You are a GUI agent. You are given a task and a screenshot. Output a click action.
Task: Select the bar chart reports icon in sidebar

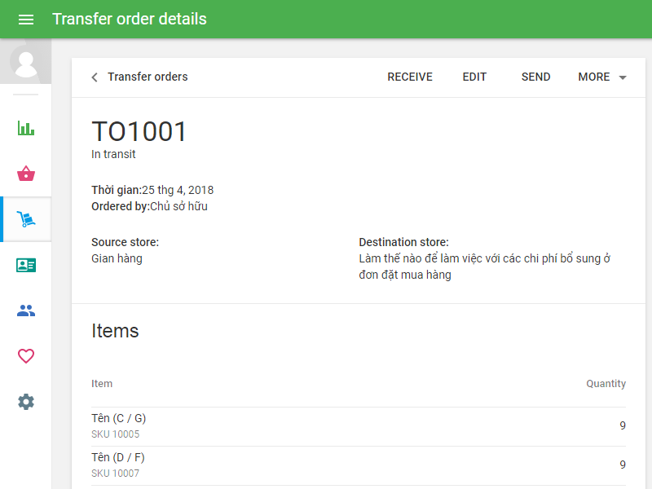[x=25, y=128]
